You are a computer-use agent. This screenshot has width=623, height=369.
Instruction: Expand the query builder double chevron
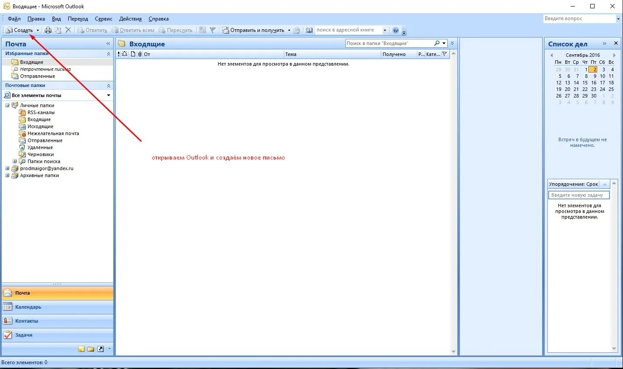(x=452, y=43)
